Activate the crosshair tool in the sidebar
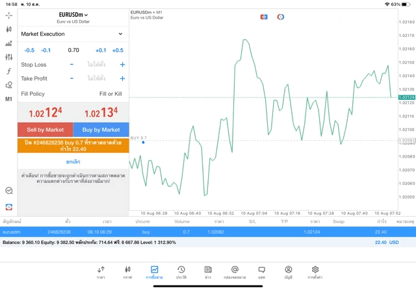Viewport: 416px width, 290px height. tap(8, 16)
